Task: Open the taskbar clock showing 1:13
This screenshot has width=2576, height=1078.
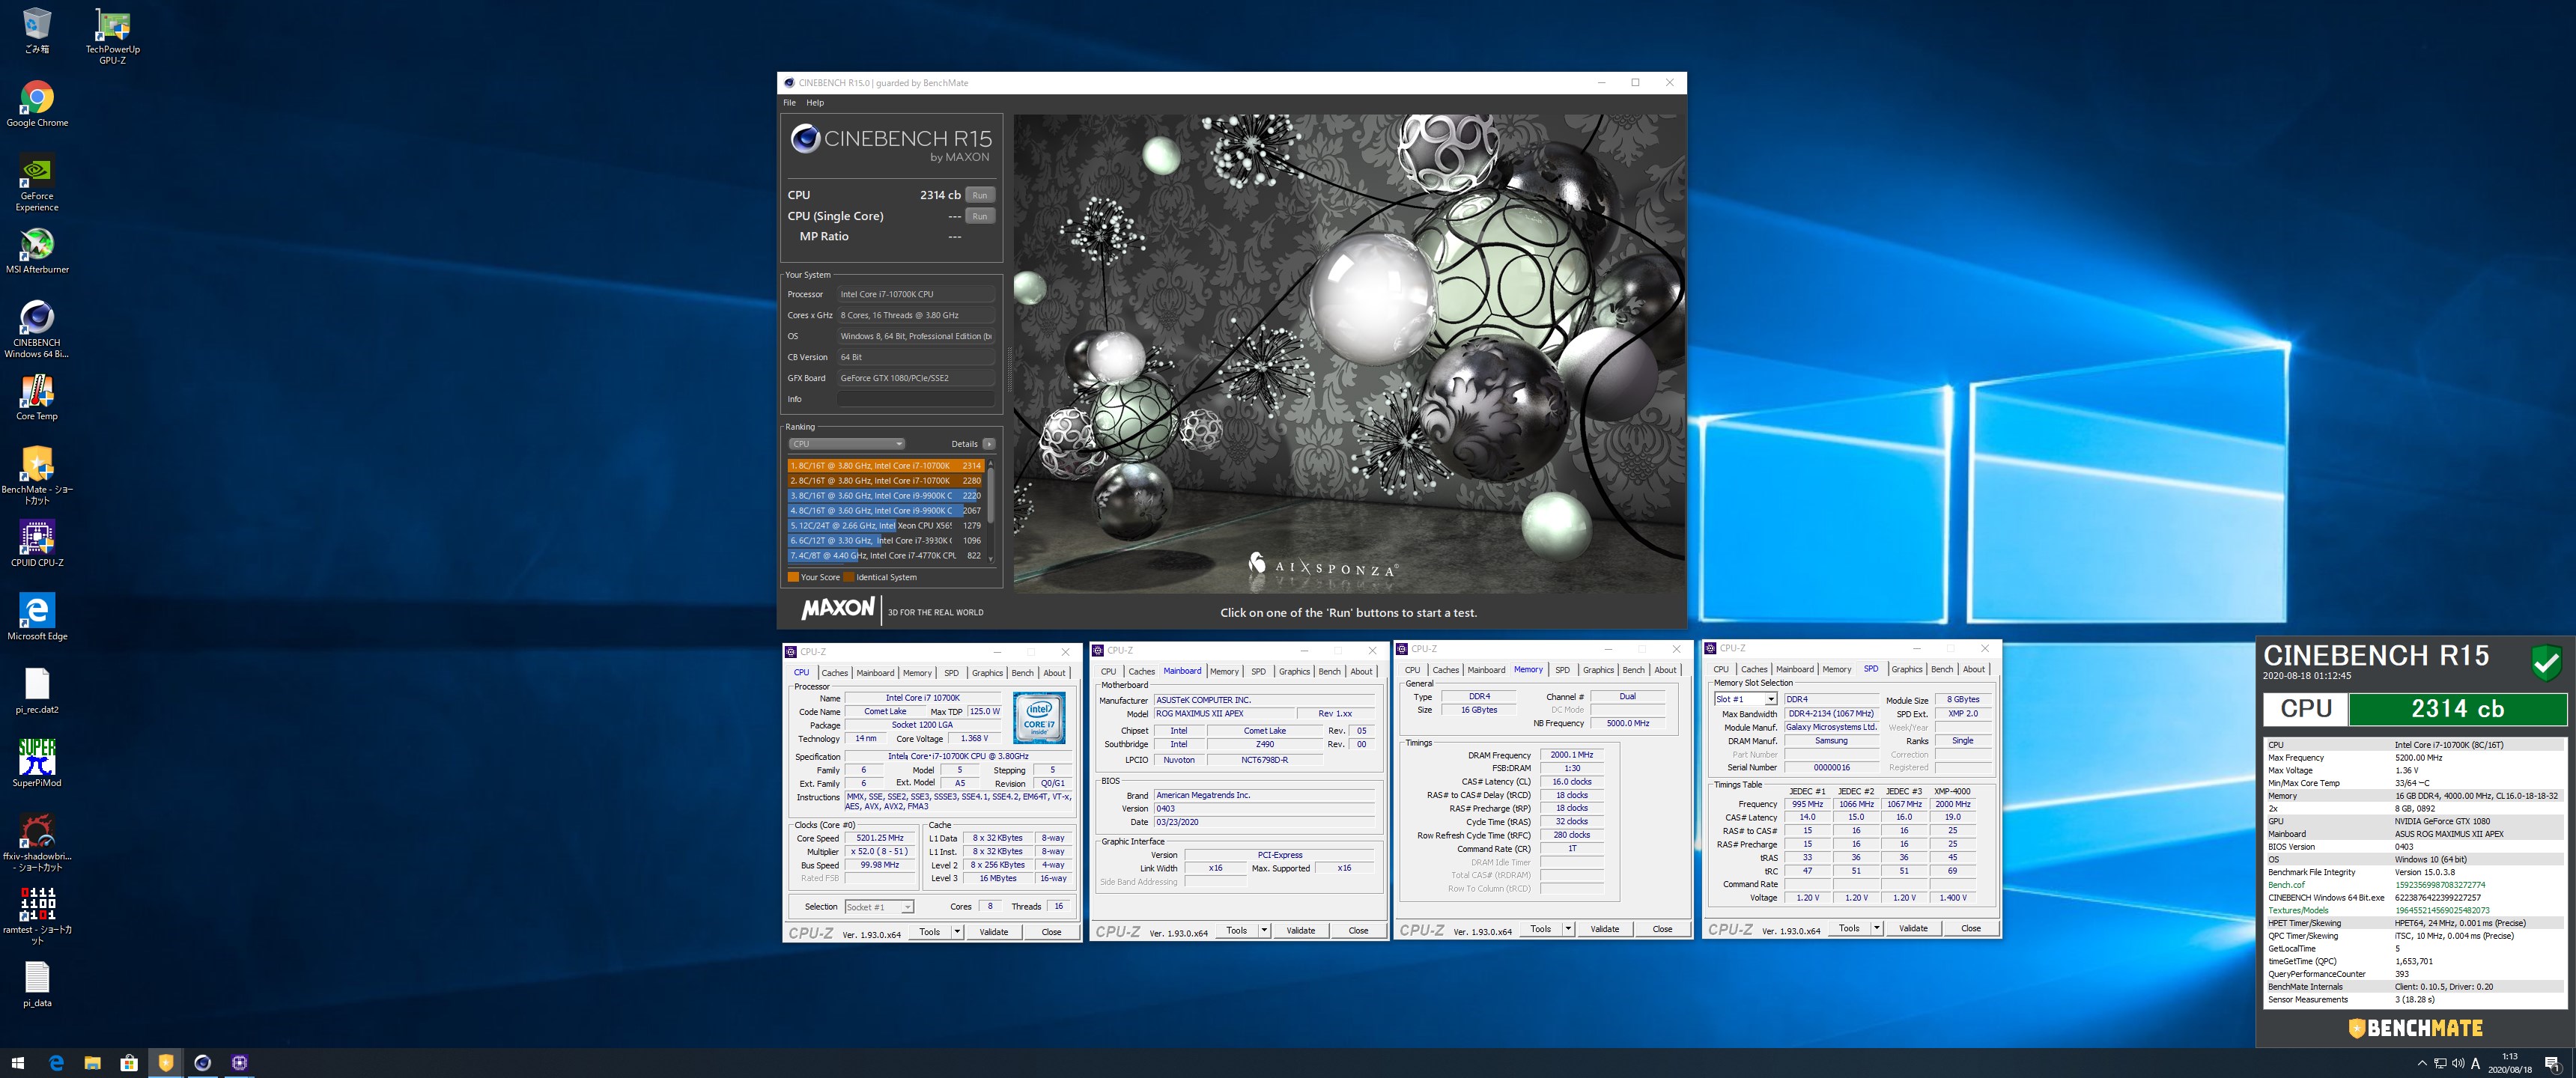Action: point(2510,1063)
